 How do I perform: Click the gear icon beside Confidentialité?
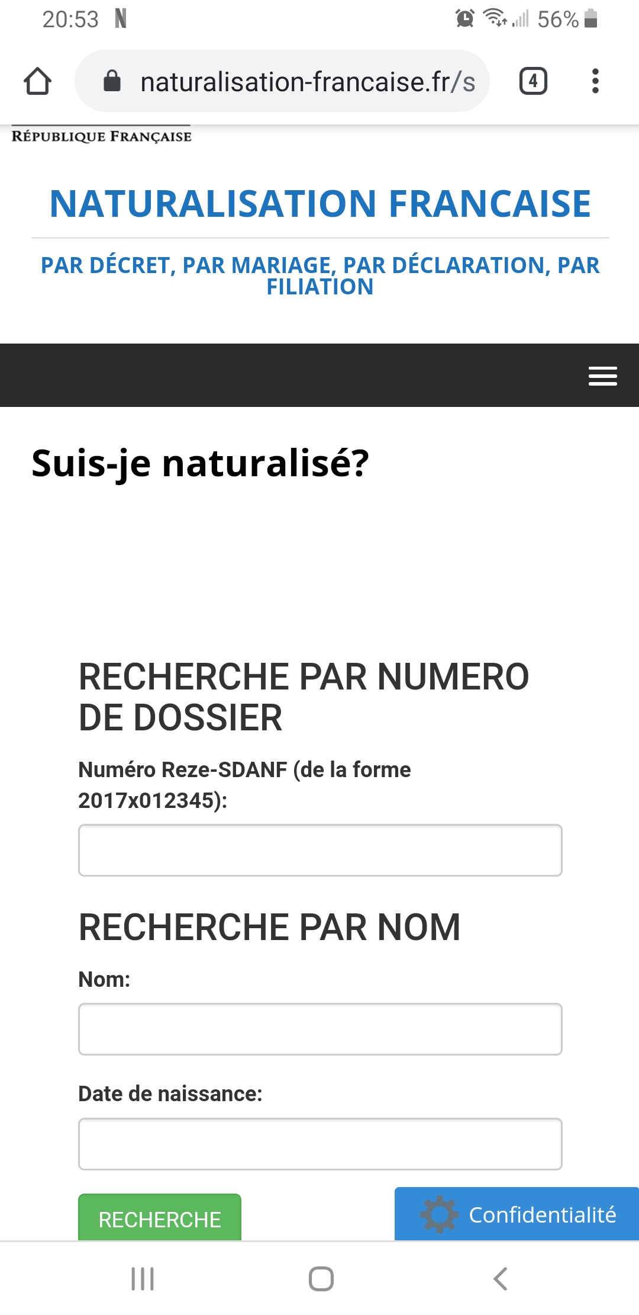coord(439,1214)
